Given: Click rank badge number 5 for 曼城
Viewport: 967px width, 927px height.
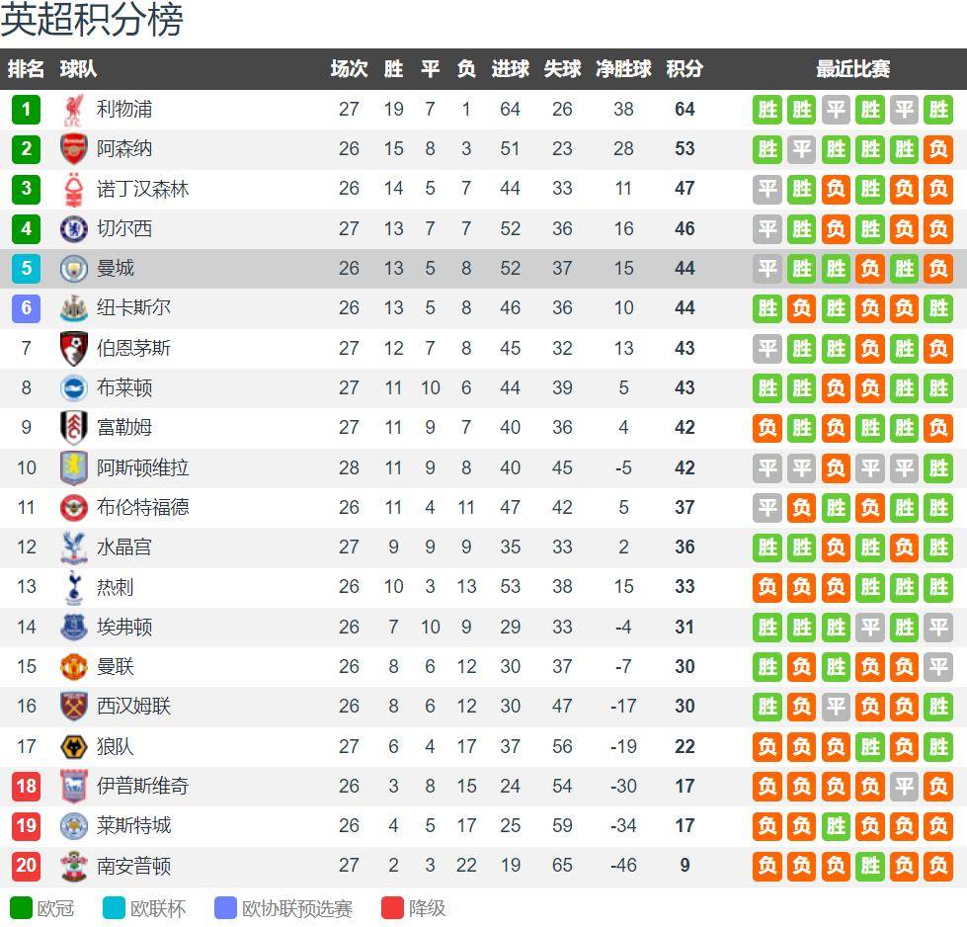Looking at the screenshot, I should tap(26, 268).
